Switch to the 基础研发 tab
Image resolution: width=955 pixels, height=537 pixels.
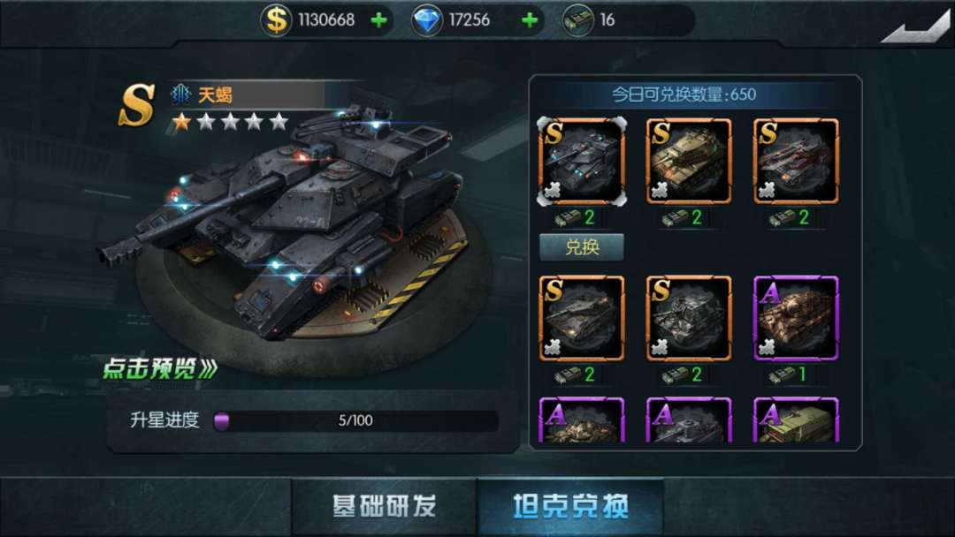(385, 506)
